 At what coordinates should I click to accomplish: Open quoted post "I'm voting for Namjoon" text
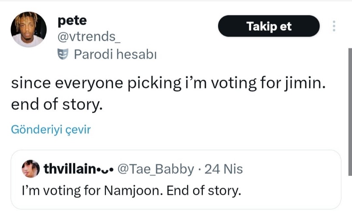131,190
